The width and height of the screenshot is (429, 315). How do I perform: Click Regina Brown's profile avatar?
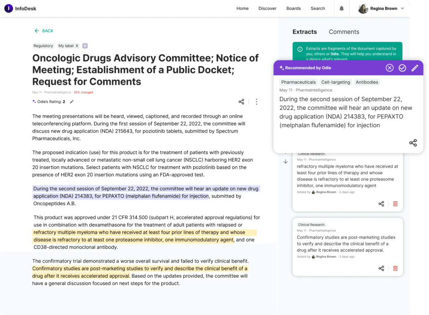pyautogui.click(x=363, y=8)
